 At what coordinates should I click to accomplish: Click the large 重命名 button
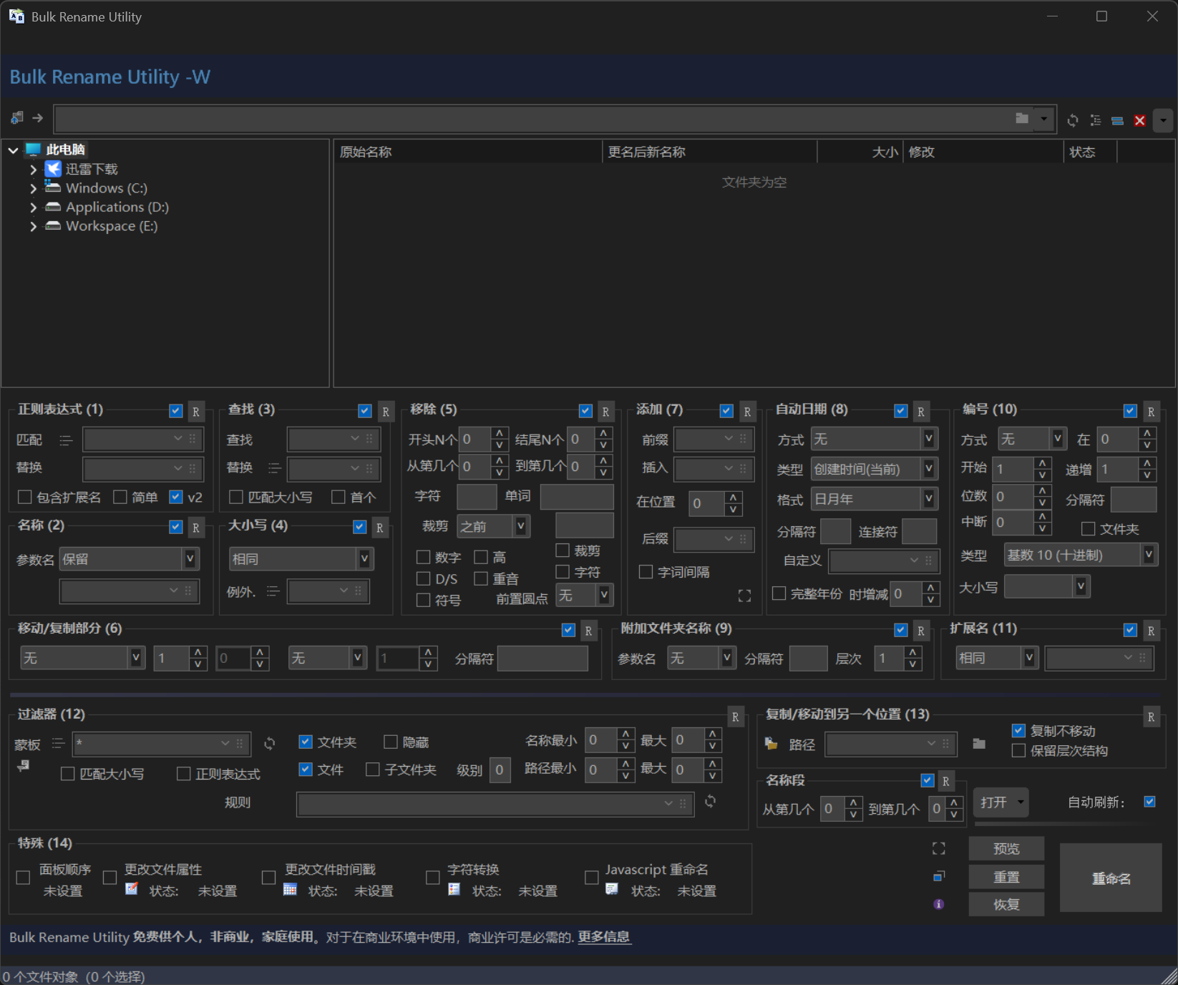coord(1111,878)
